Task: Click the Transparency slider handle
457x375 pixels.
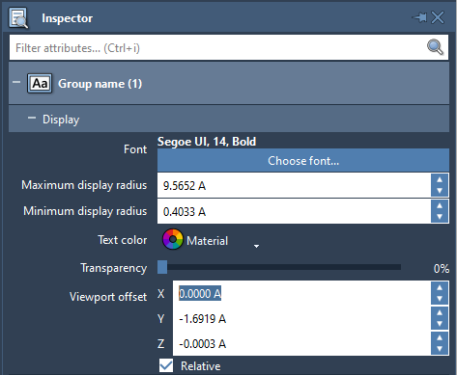Action: click(162, 267)
